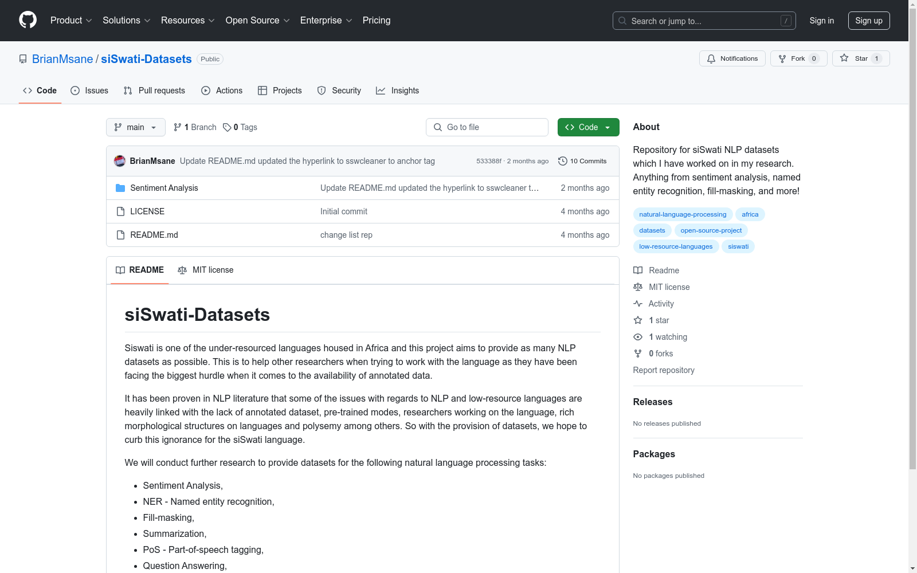917x573 pixels.
Task: Switch to the Security tab
Action: [x=339, y=91]
